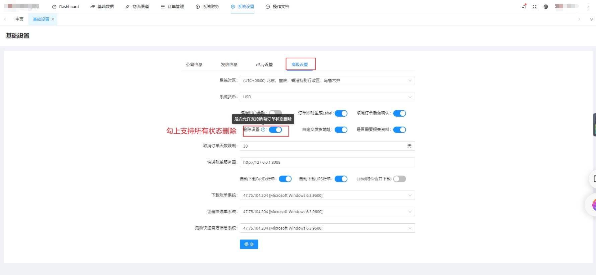Image resolution: width=596 pixels, height=275 pixels.
Task: Toggle the 删除设置 switch
Action: click(x=275, y=130)
